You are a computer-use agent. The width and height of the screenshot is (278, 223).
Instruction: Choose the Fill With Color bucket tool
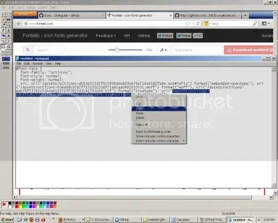coord(8,20)
